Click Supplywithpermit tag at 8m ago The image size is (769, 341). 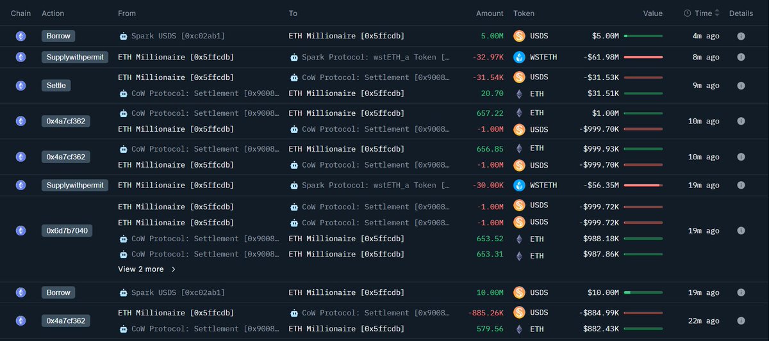[75, 57]
